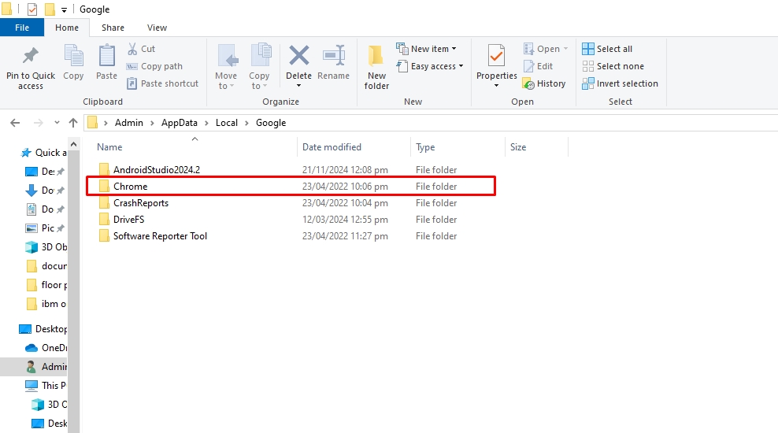Screen dimensions: 778x433
Task: Go up one folder level
Action: (73, 123)
